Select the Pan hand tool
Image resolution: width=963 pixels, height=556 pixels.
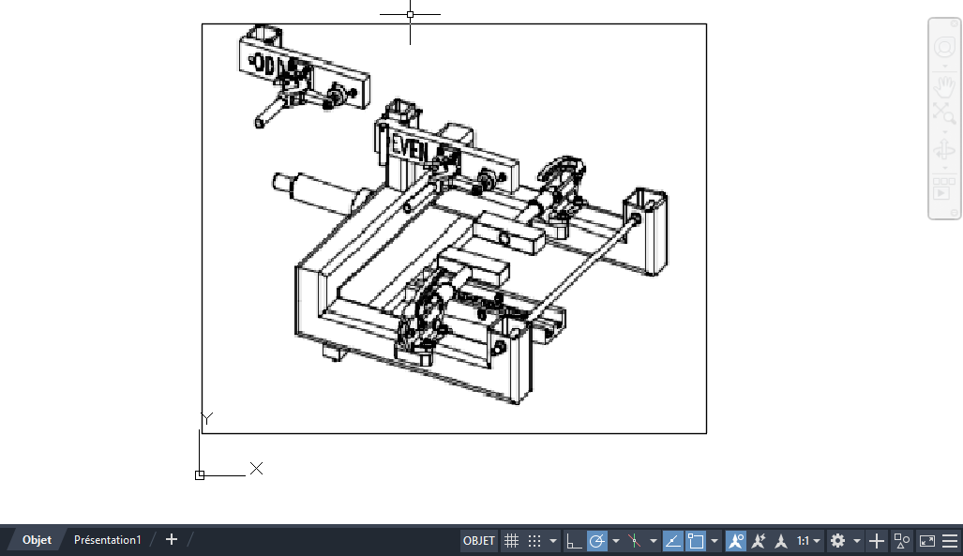(x=944, y=86)
